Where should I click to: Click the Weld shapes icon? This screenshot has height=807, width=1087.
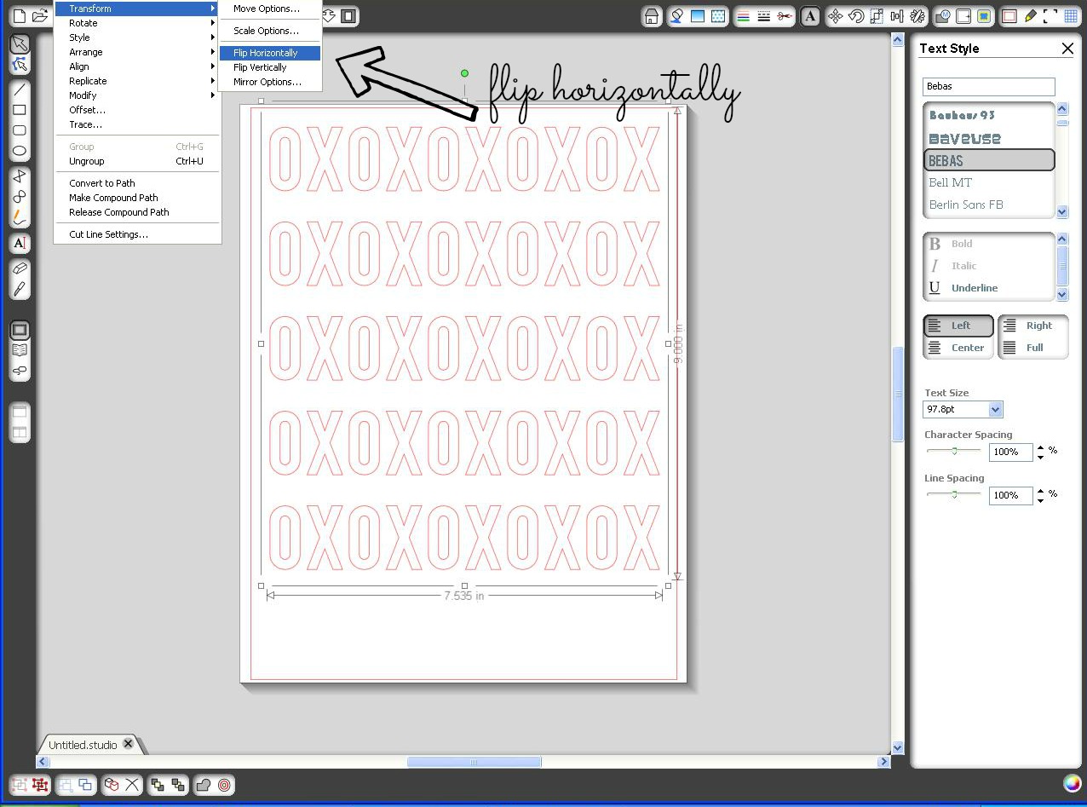(x=204, y=785)
